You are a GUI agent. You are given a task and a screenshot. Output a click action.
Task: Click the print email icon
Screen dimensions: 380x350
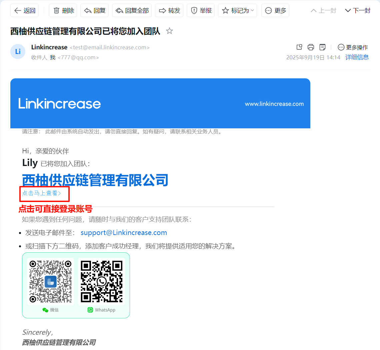(311, 47)
